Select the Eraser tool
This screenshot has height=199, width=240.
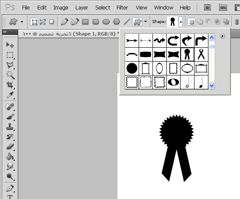[x=10, y=147]
